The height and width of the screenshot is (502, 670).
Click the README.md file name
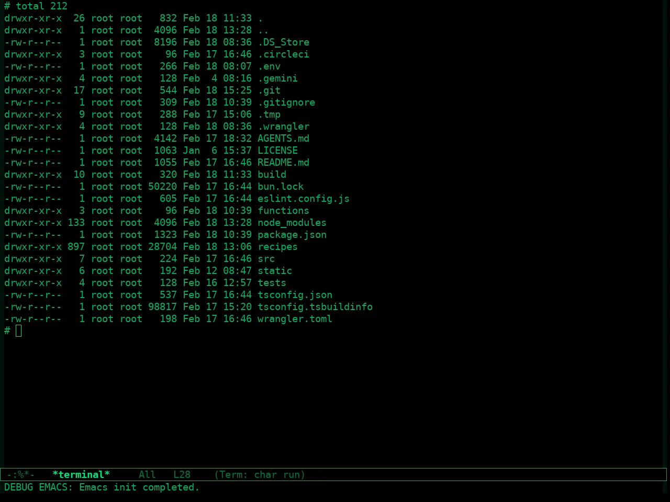(x=283, y=163)
